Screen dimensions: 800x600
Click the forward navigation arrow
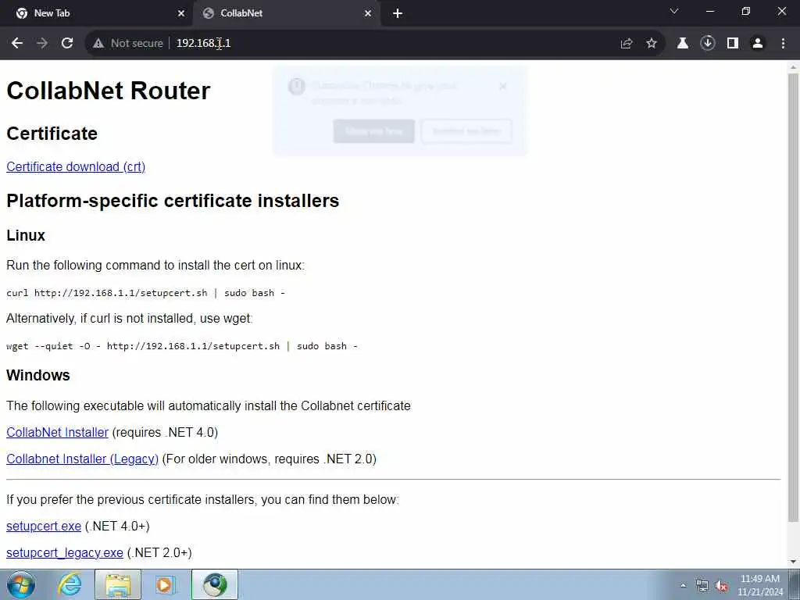coord(42,44)
